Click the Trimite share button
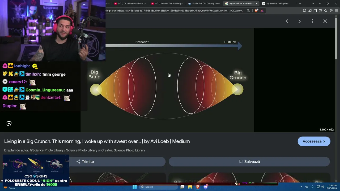Viewport: 340px width, 191px height. pos(85,162)
